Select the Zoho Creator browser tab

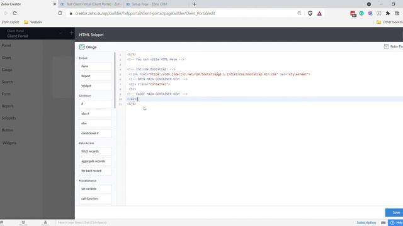[27, 4]
